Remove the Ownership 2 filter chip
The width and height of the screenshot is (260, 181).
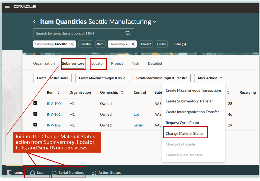click(x=133, y=44)
